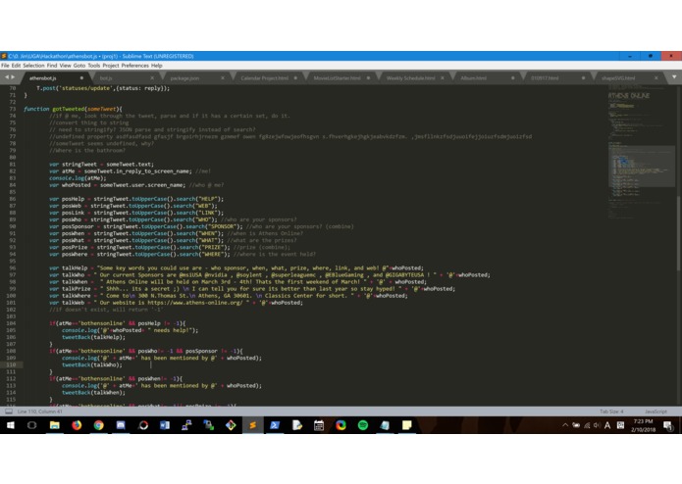This screenshot has width=682, height=484.
Task: Click the tab scroll right arrow
Action: point(13,76)
